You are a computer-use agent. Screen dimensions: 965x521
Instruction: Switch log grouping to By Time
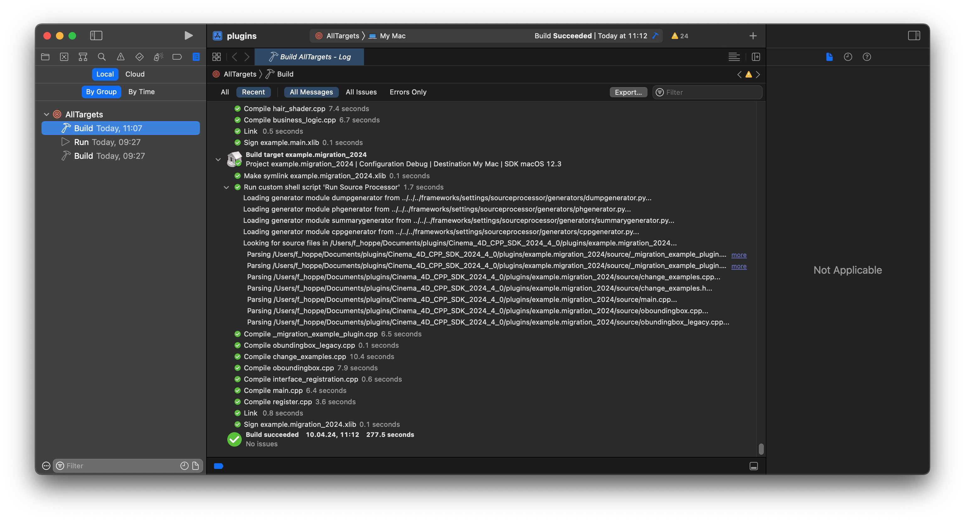click(x=141, y=92)
